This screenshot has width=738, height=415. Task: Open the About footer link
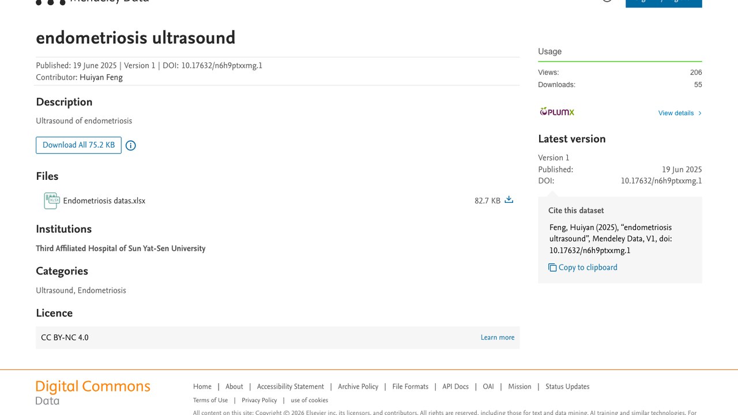pos(234,387)
